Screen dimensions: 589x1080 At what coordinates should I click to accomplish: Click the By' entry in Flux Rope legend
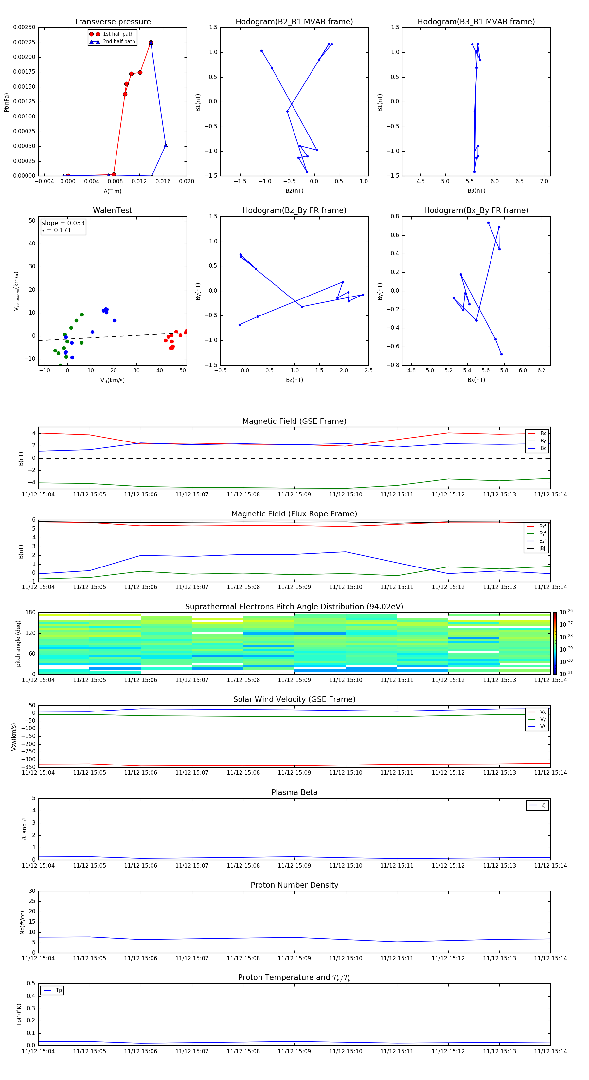pyautogui.click(x=537, y=534)
